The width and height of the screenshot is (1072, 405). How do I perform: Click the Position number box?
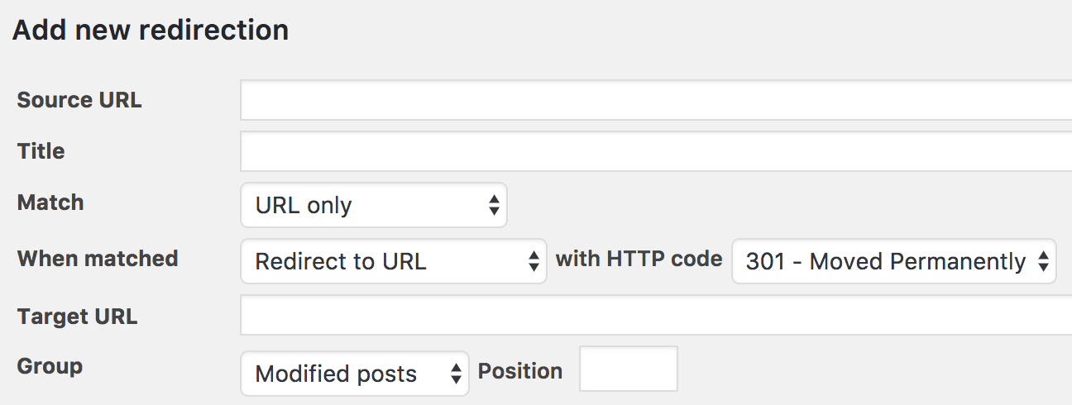(x=628, y=369)
